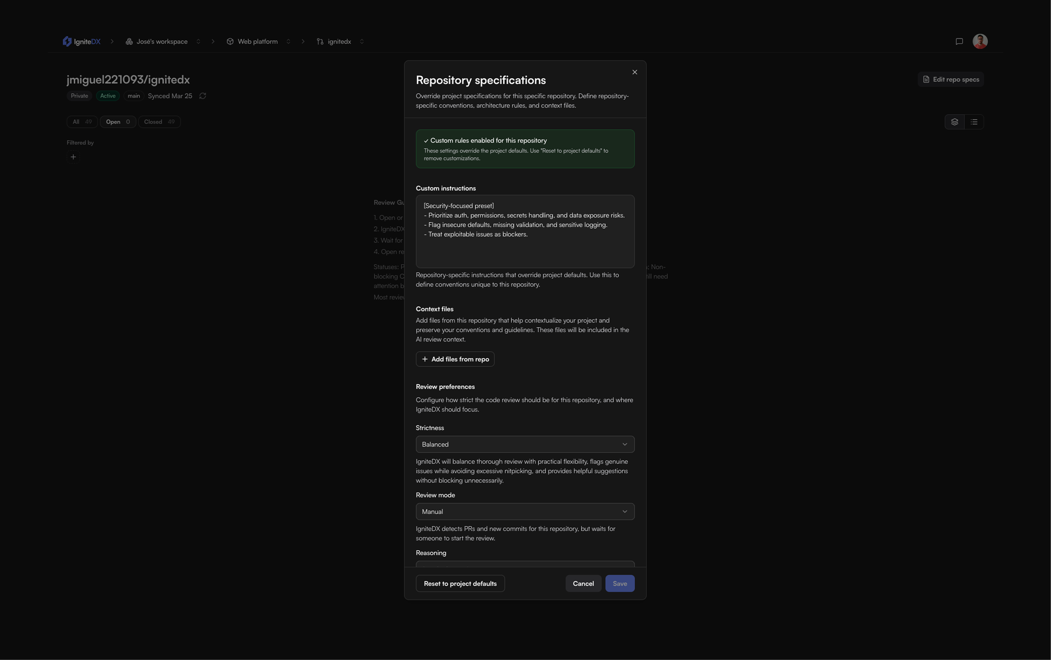The height and width of the screenshot is (660, 1051).
Task: Click the Edit repo specs button
Action: 951,80
